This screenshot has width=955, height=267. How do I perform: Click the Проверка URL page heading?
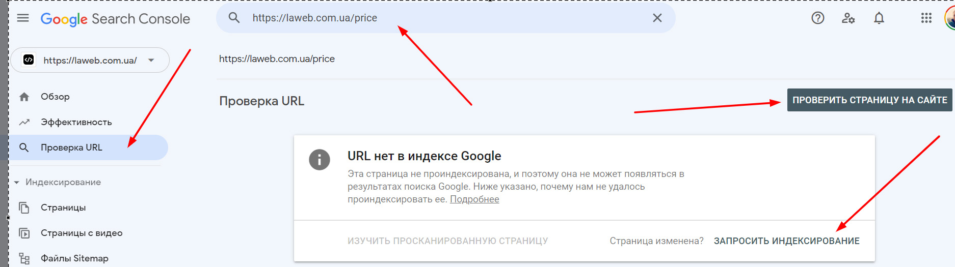(261, 101)
